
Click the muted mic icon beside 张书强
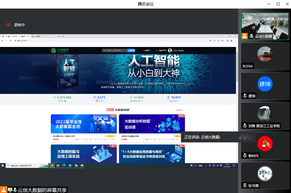[245, 185]
